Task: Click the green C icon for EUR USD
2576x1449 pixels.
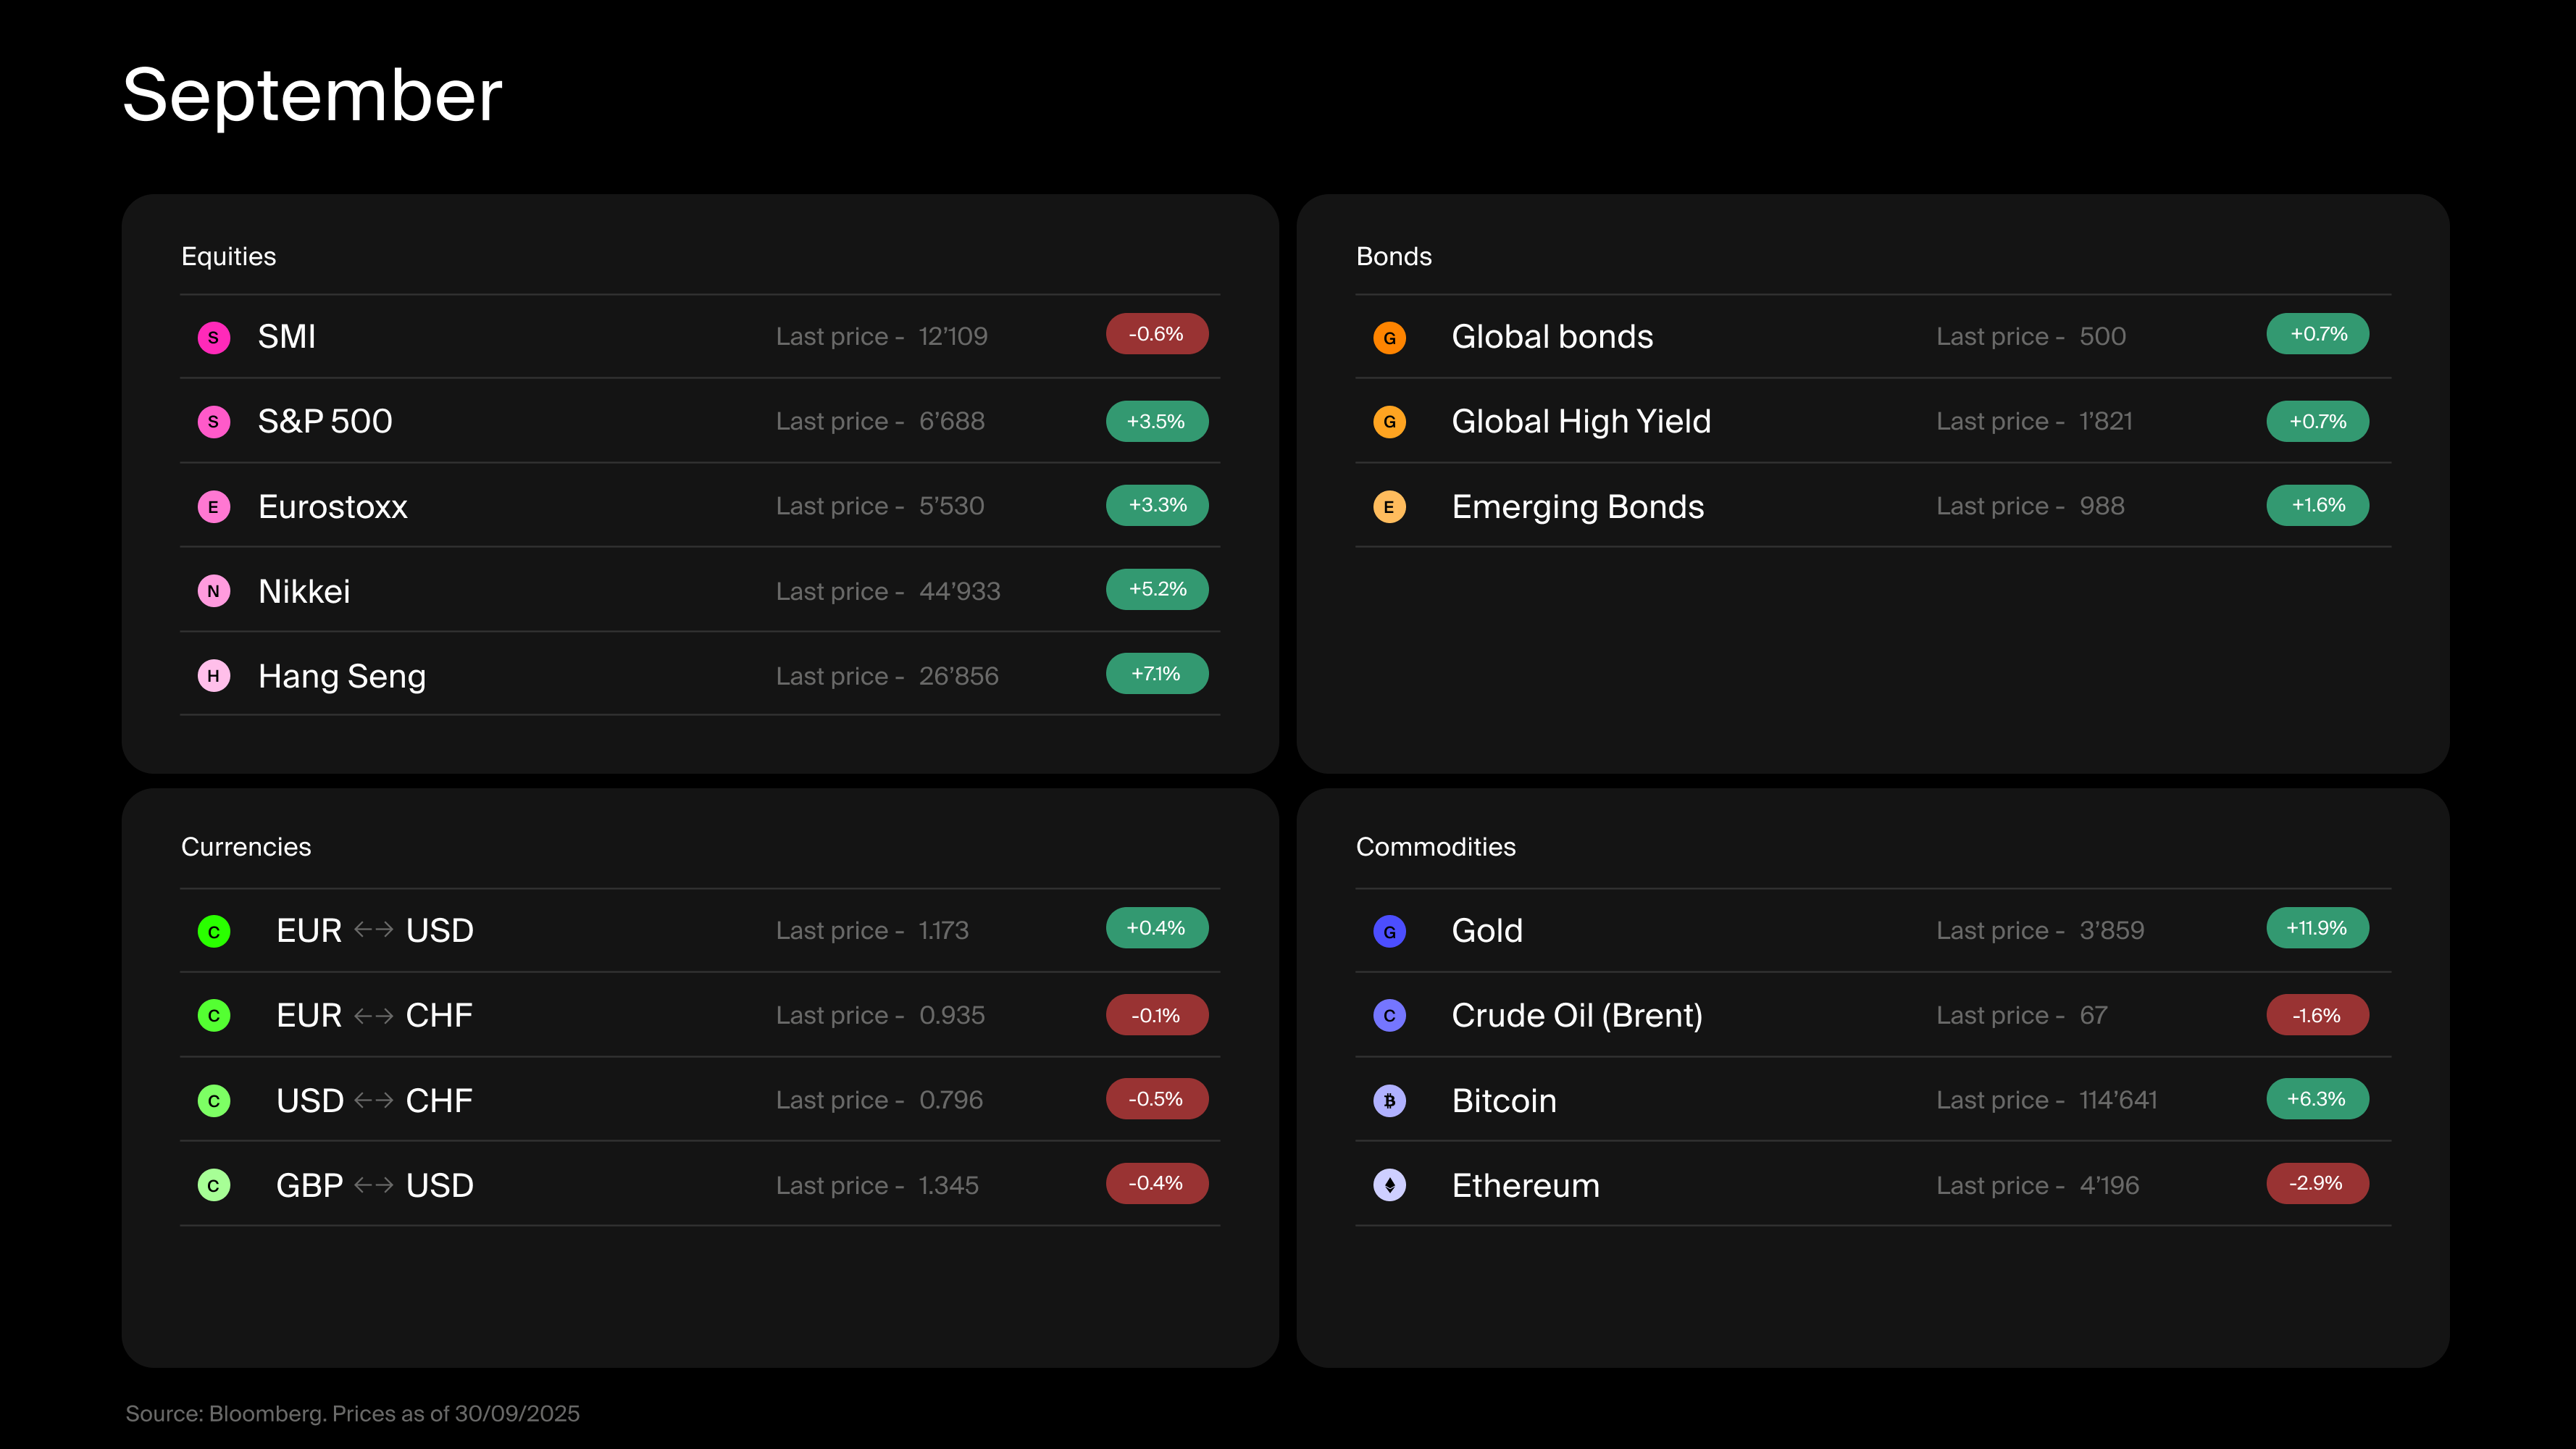Action: (213, 931)
